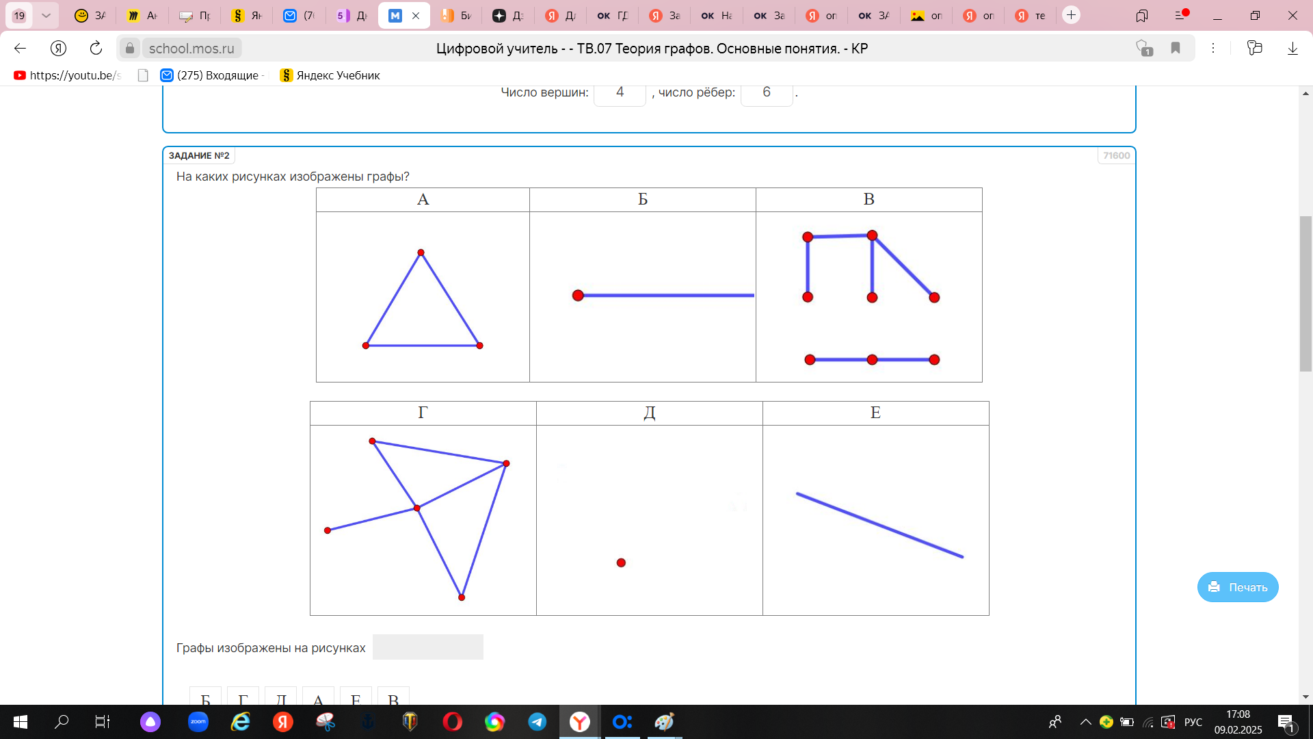Click the printer icon on the Печать button
The width and height of the screenshot is (1313, 739).
click(1214, 587)
